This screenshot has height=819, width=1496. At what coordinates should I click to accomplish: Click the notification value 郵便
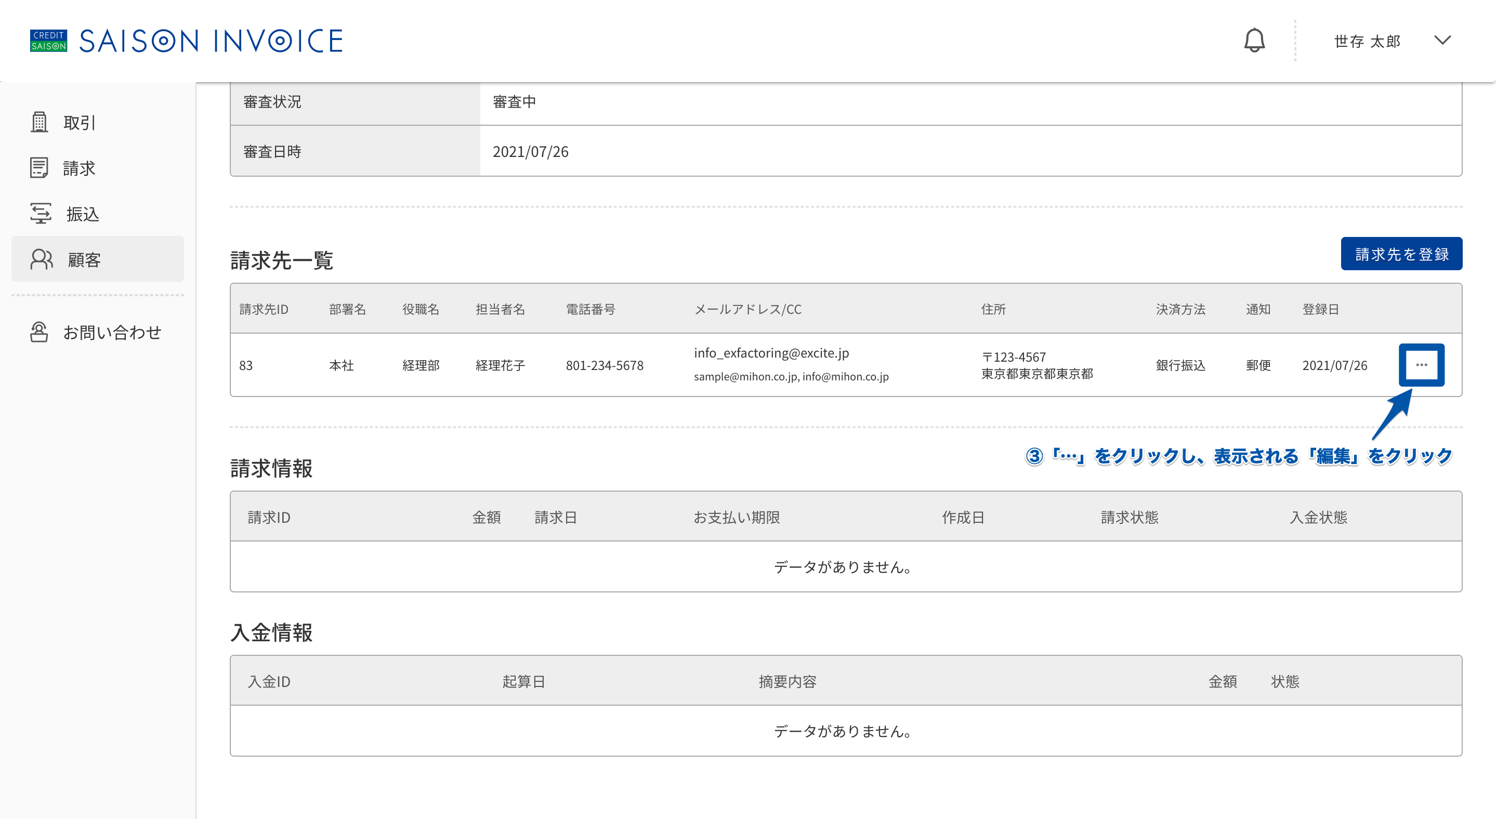1258,366
